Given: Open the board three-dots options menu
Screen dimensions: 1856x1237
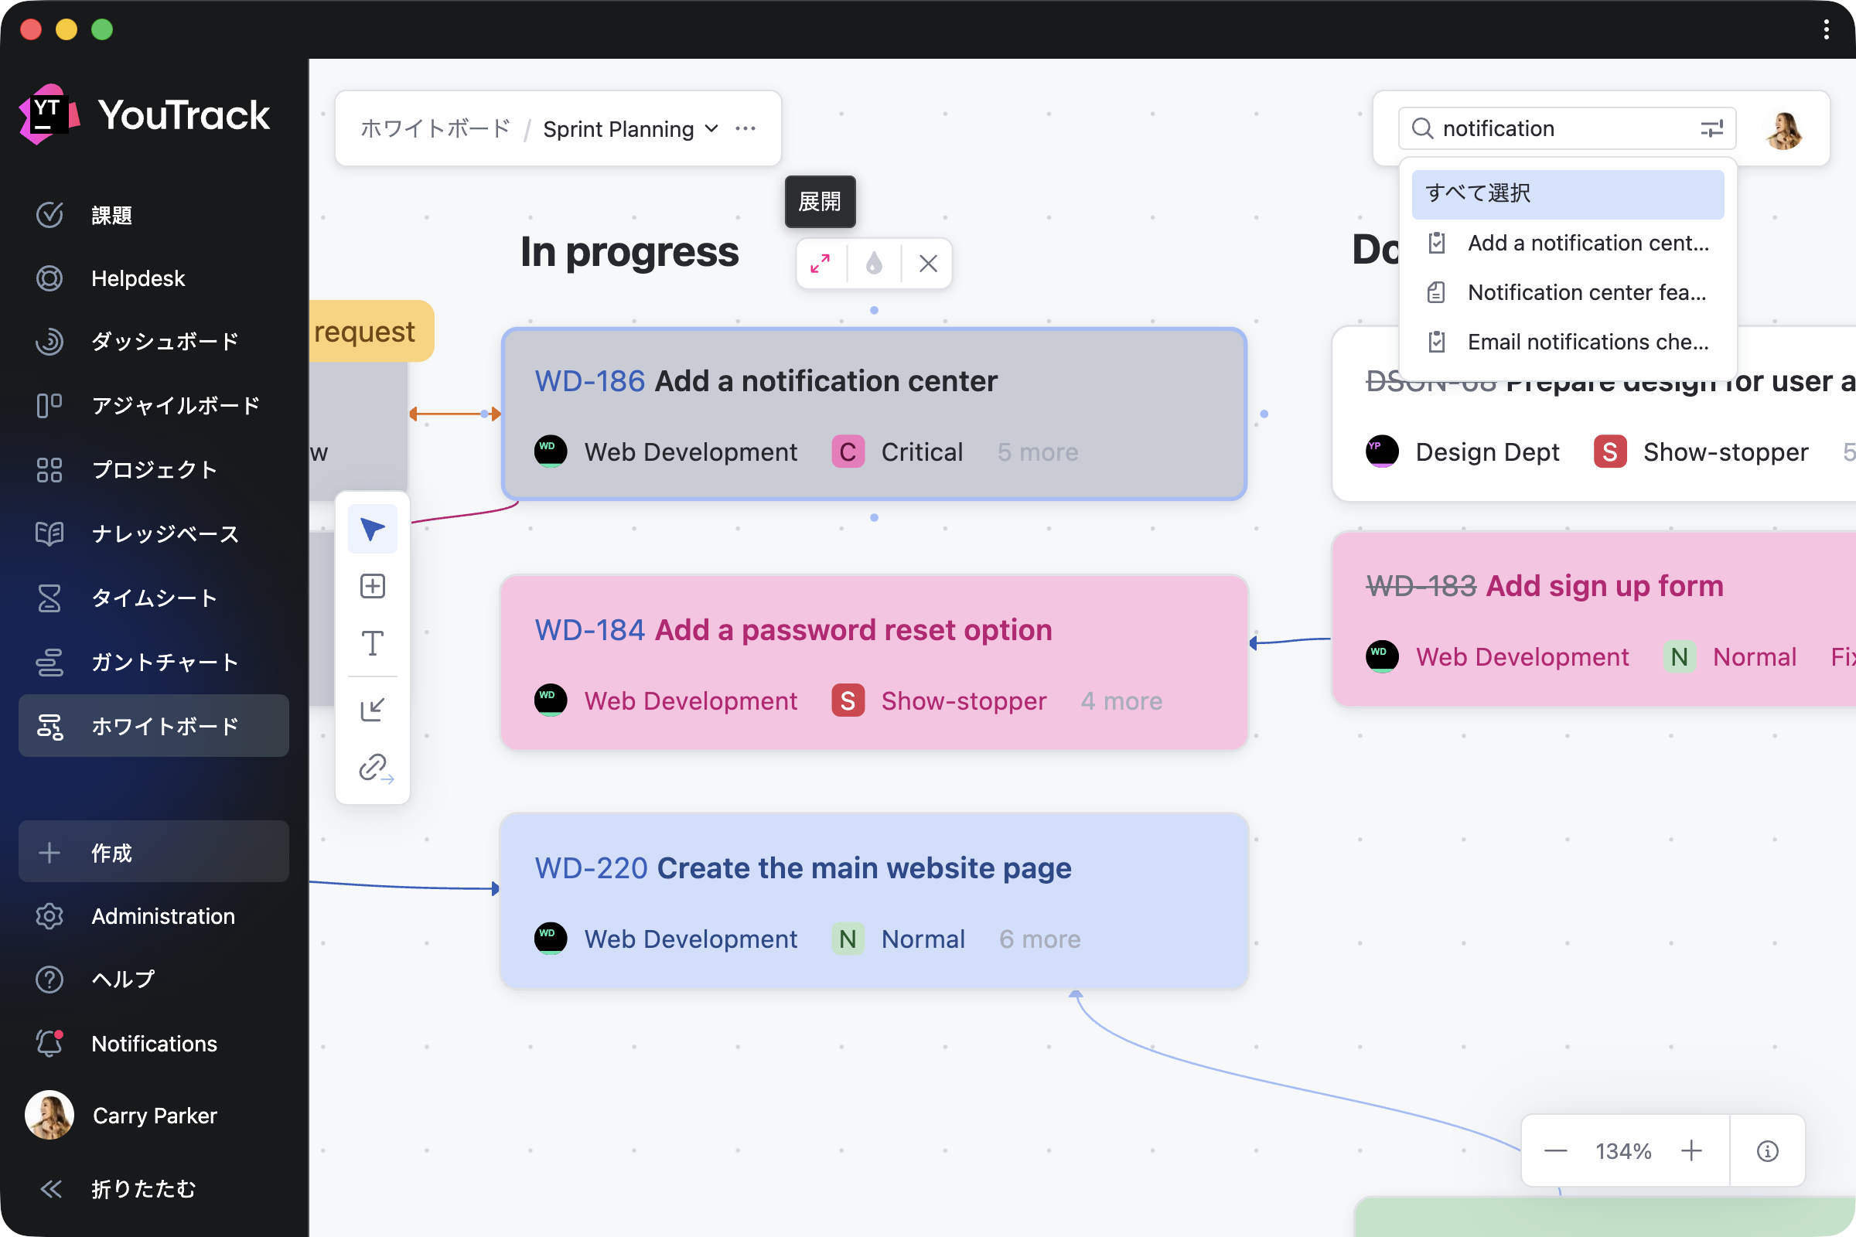Looking at the screenshot, I should click(x=745, y=128).
